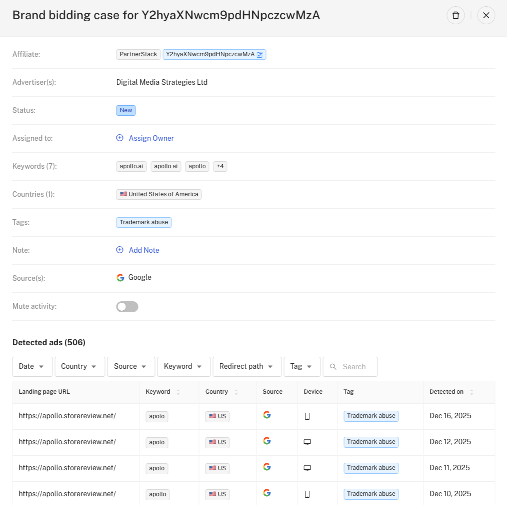Image resolution: width=507 pixels, height=505 pixels.
Task: Click the Trademark abuse tag in Tags row
Action: coord(144,222)
